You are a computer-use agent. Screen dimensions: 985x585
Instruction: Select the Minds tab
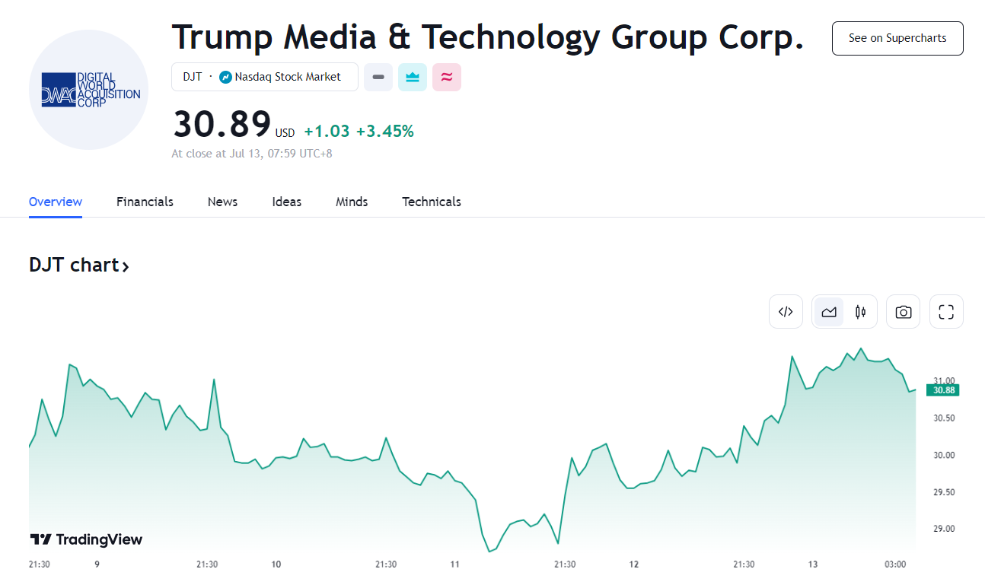352,202
